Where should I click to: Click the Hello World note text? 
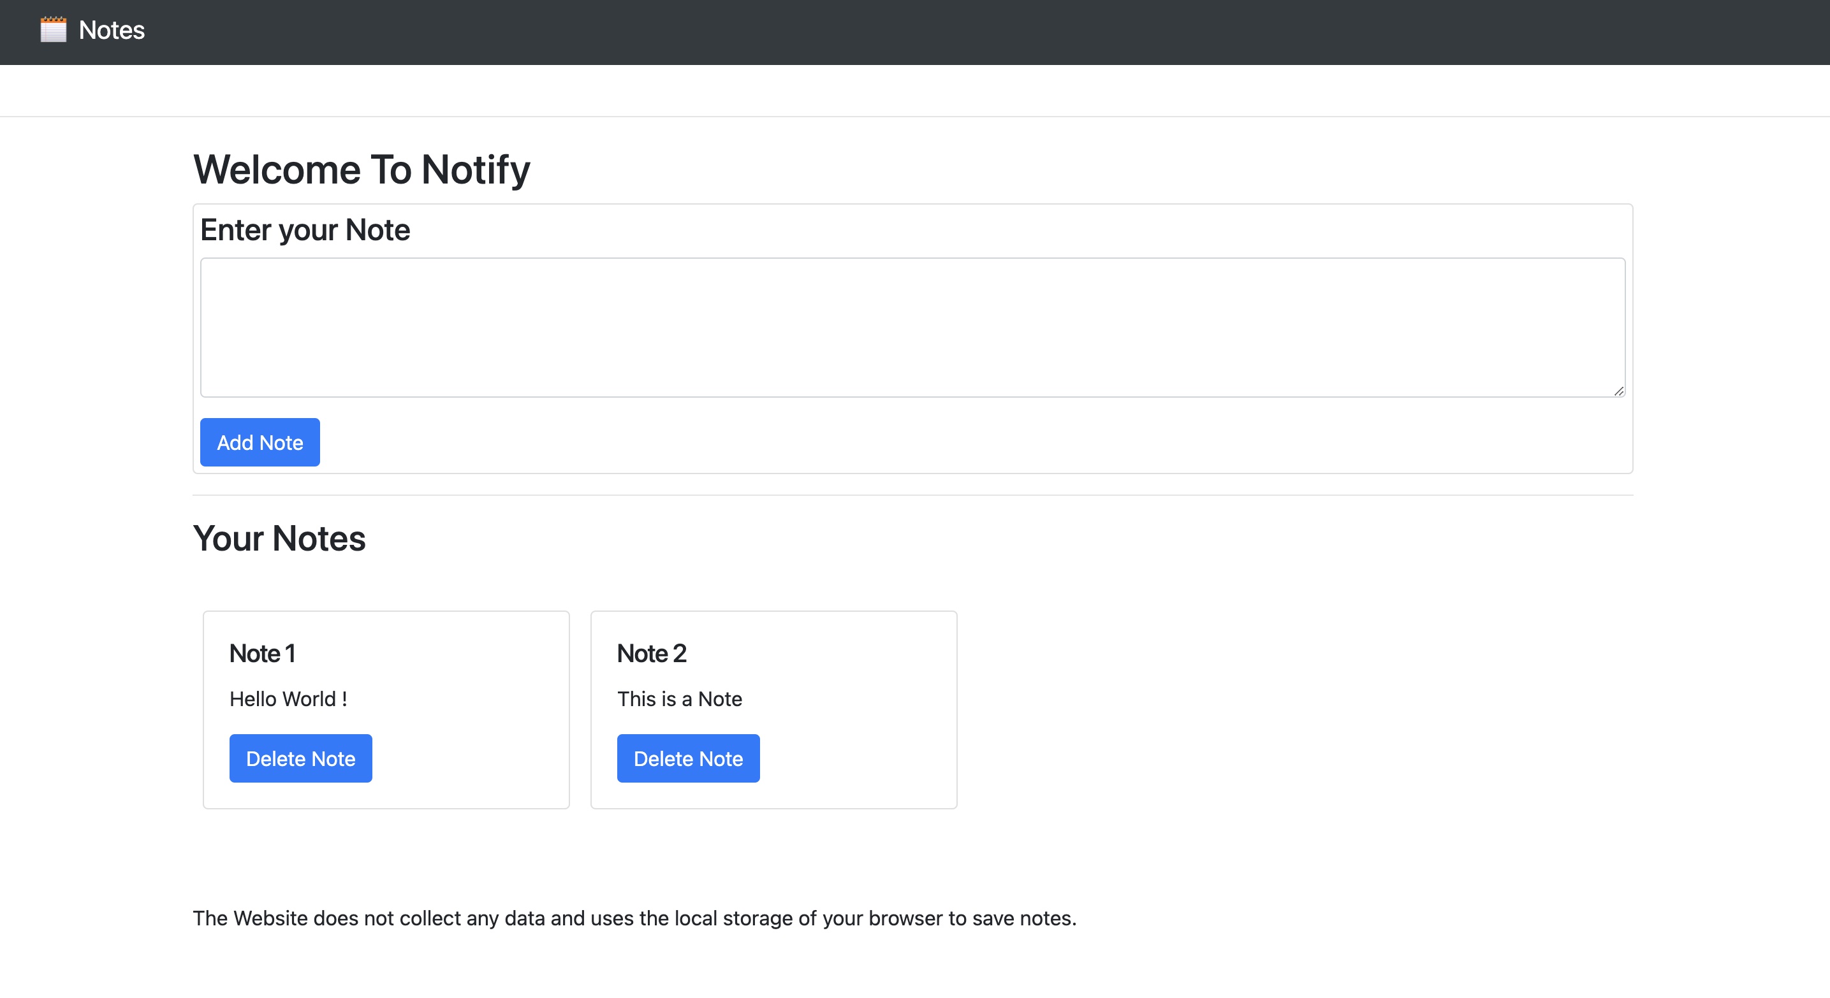pyautogui.click(x=288, y=698)
